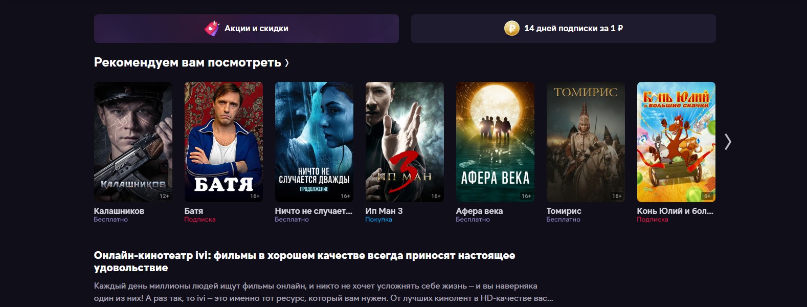Click the Афера века title link

480,211
